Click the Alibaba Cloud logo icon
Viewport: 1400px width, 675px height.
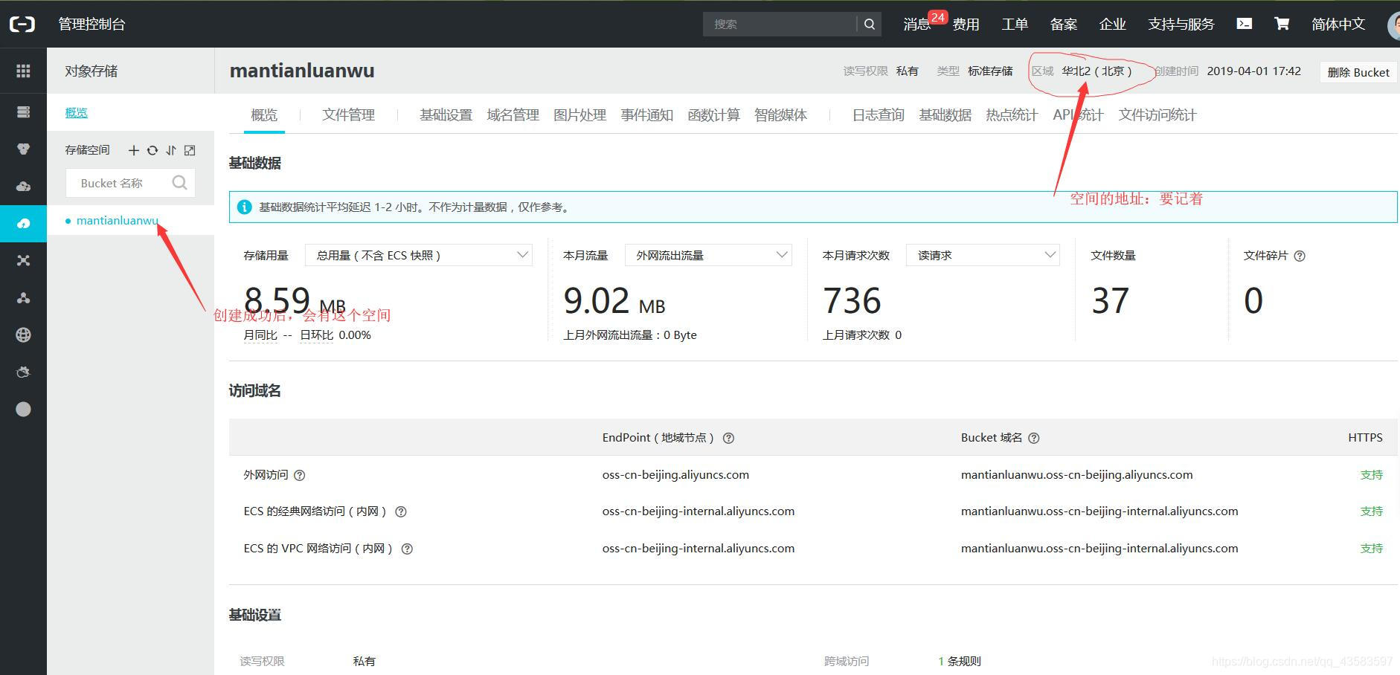click(22, 24)
